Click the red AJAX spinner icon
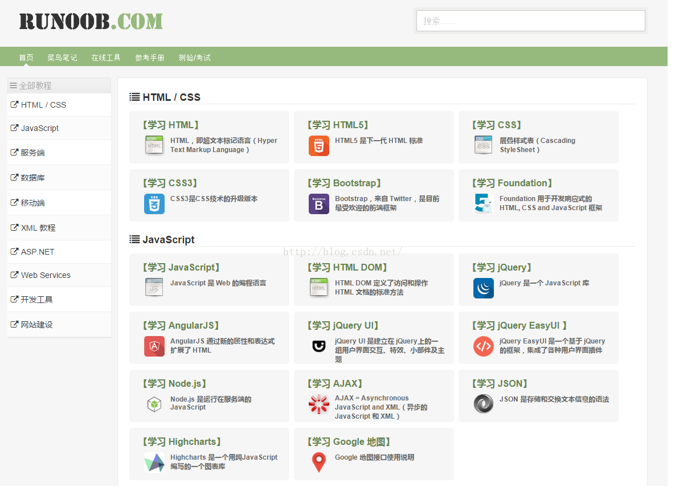 (x=322, y=408)
